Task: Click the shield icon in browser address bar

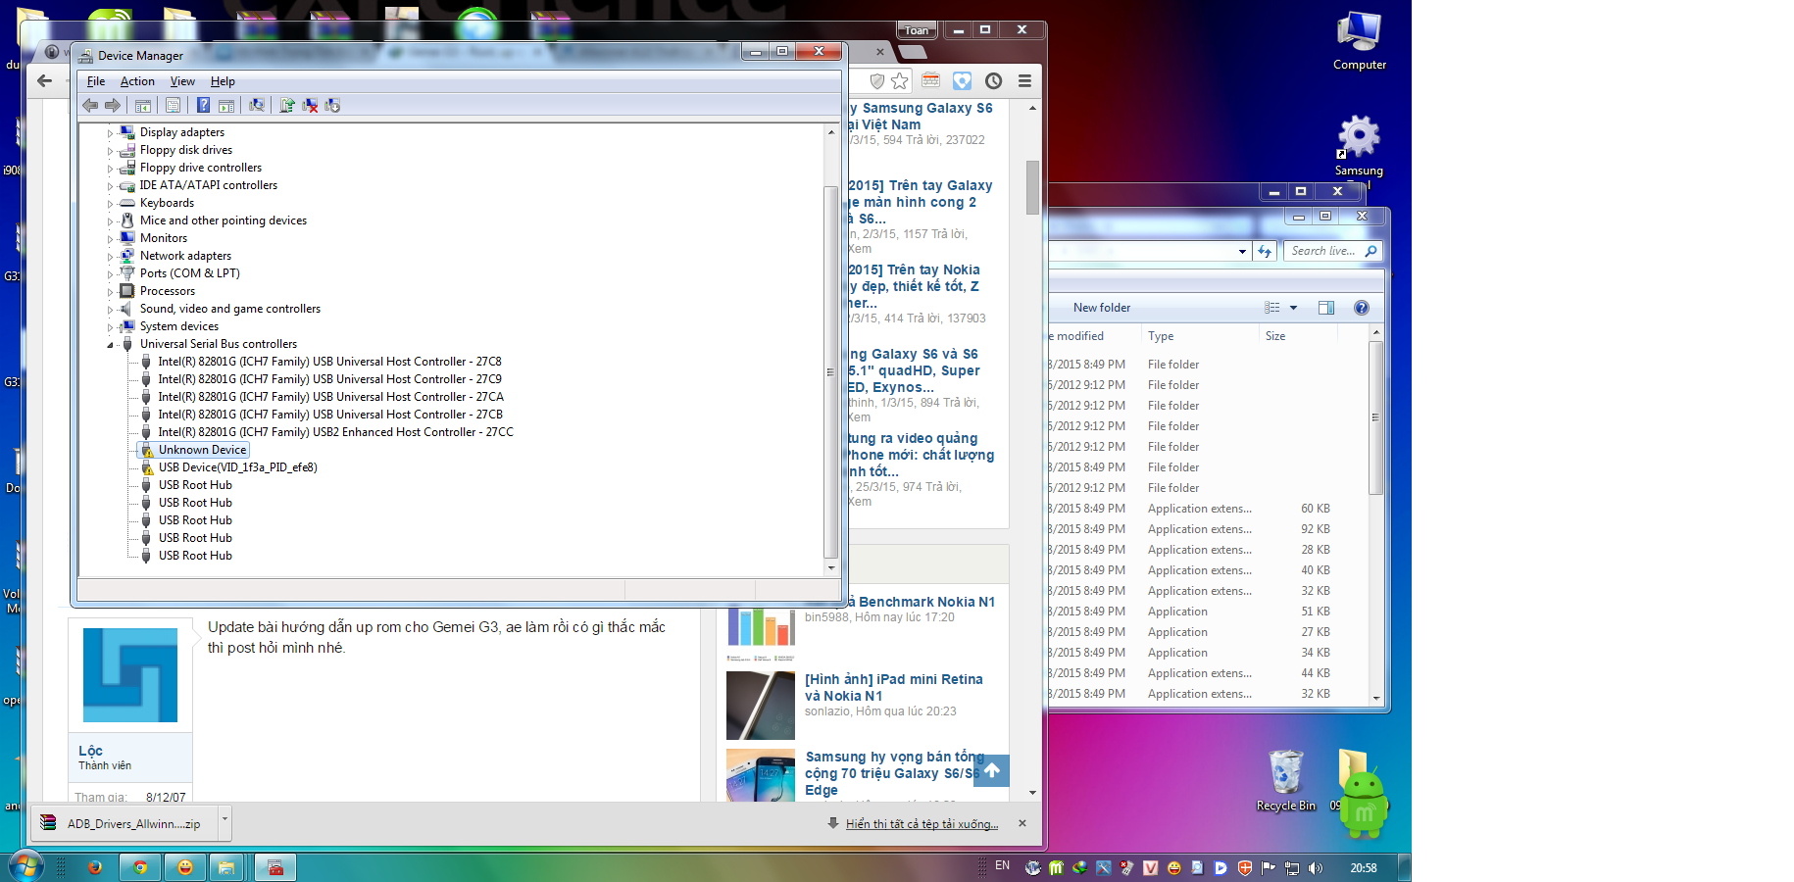Action: tap(877, 81)
